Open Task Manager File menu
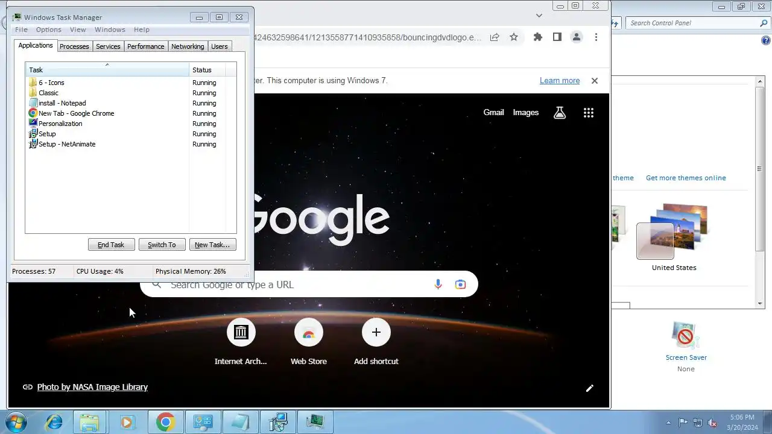This screenshot has width=772, height=434. (21, 30)
